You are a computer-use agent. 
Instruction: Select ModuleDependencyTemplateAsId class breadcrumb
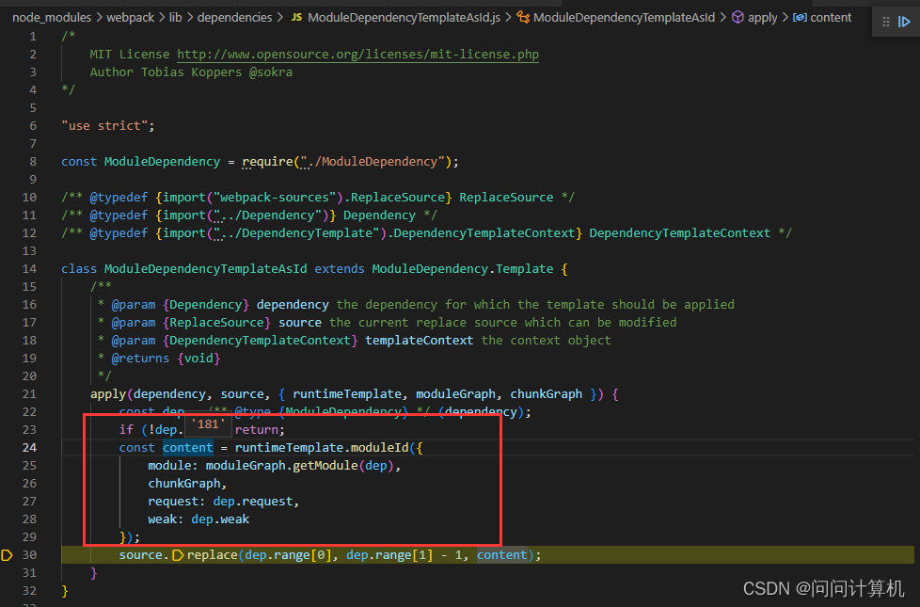[624, 18]
